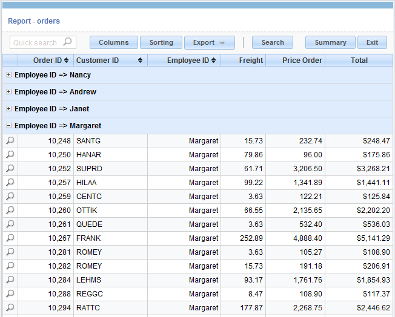Open the Export dropdown menu
This screenshot has width=395, height=317.
pos(209,42)
